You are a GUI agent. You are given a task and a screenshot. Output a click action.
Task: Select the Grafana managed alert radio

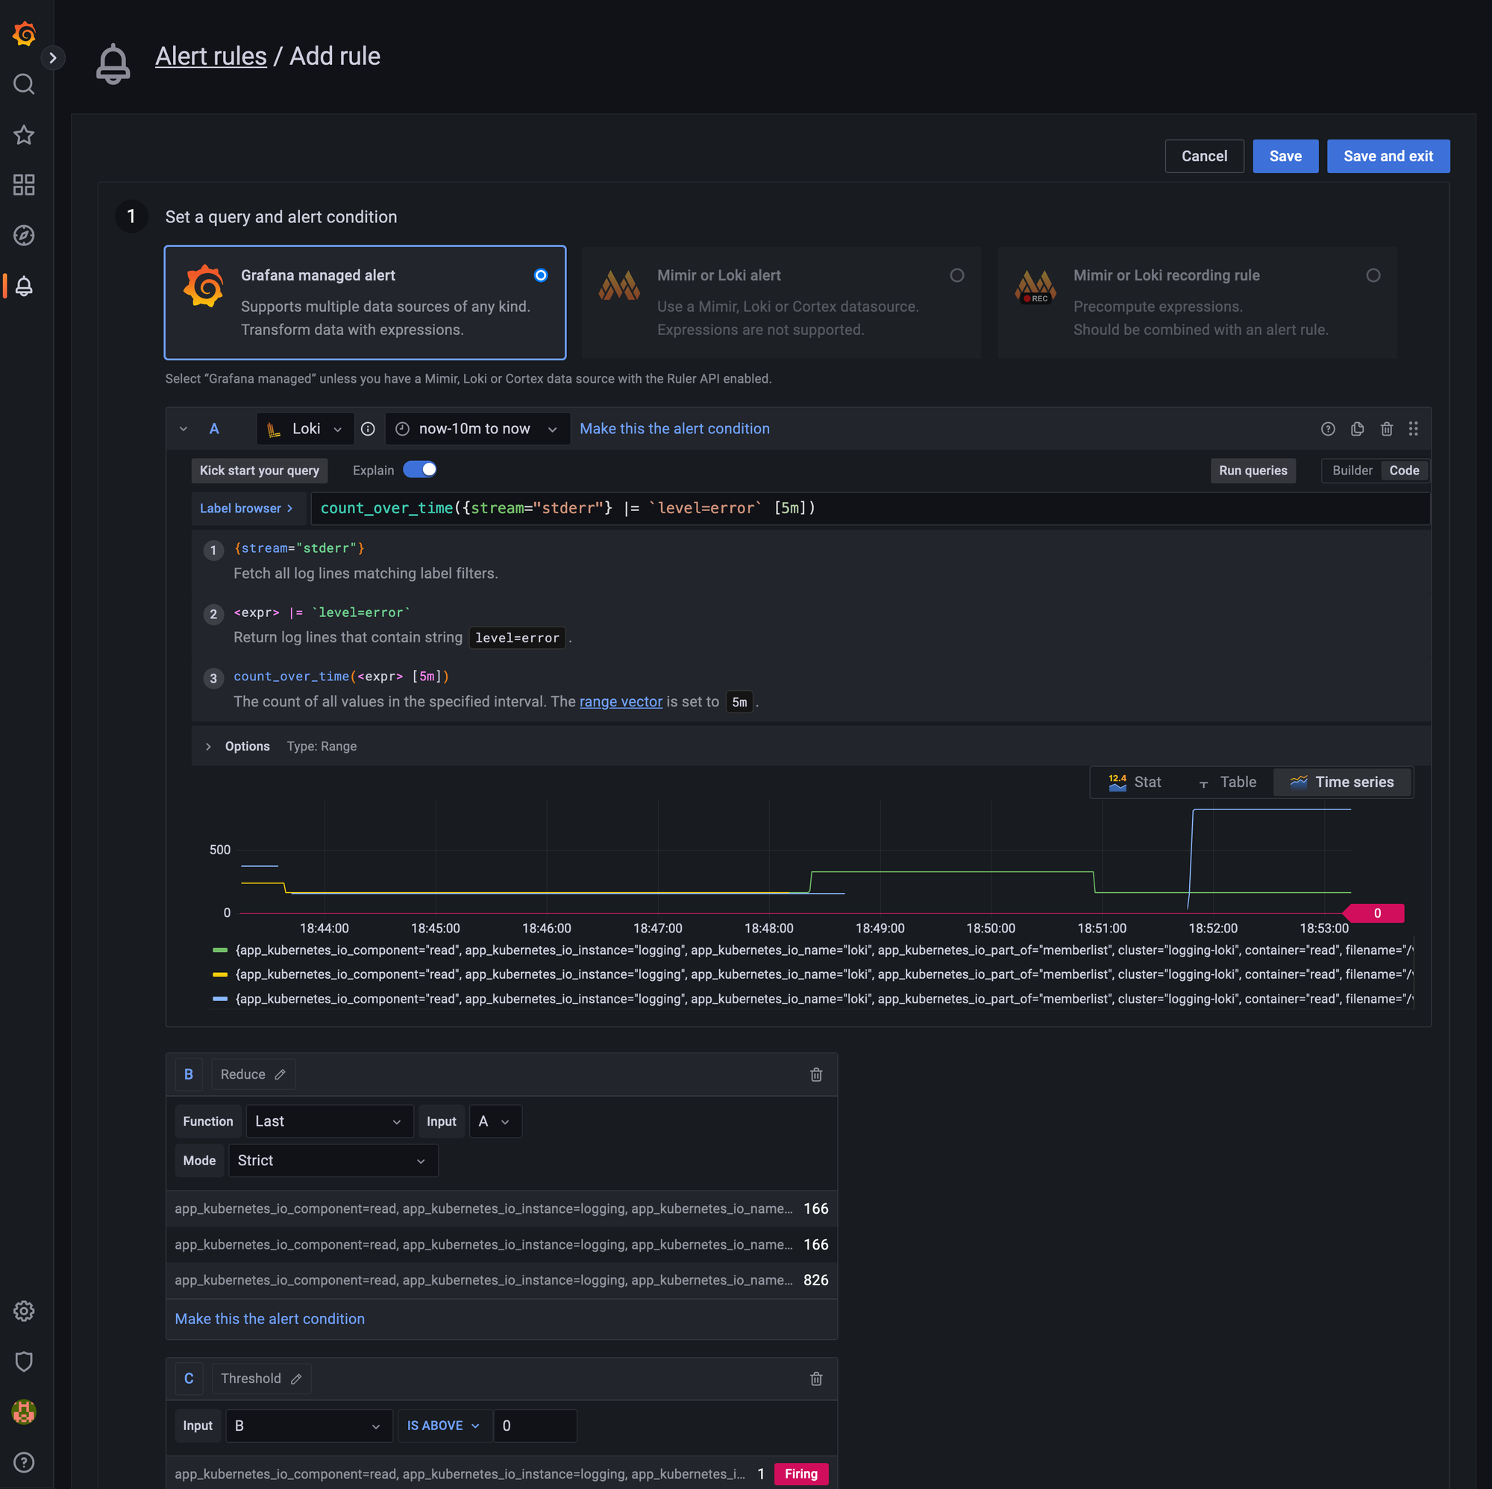point(541,276)
